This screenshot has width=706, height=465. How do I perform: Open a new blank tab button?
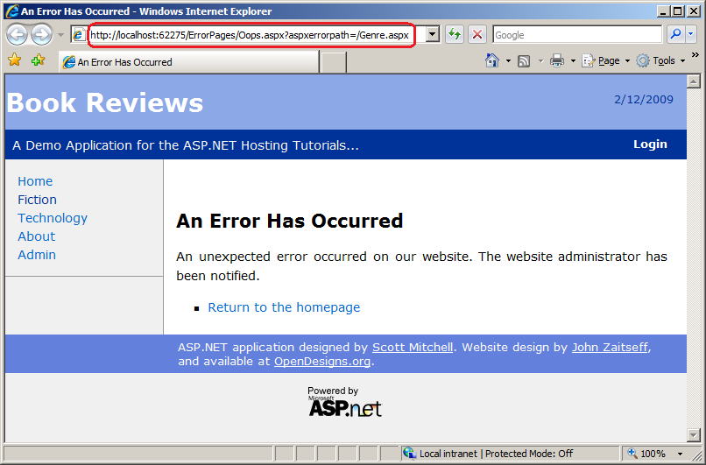pyautogui.click(x=333, y=62)
